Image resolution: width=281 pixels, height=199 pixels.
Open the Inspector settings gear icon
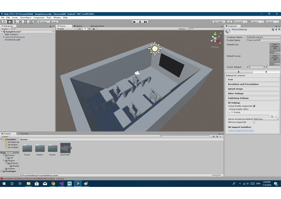point(279,29)
